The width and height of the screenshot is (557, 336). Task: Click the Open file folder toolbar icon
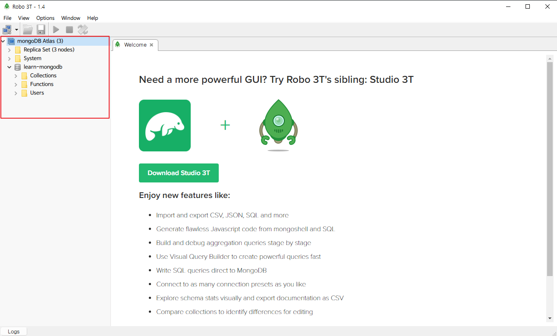click(28, 30)
